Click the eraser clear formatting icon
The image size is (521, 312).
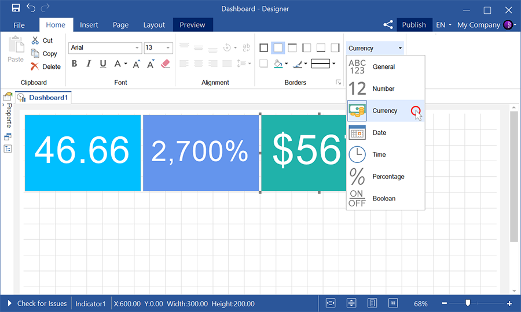pyautogui.click(x=166, y=64)
